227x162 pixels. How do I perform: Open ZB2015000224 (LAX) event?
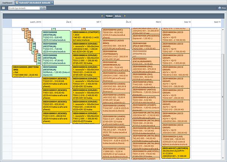(175, 141)
